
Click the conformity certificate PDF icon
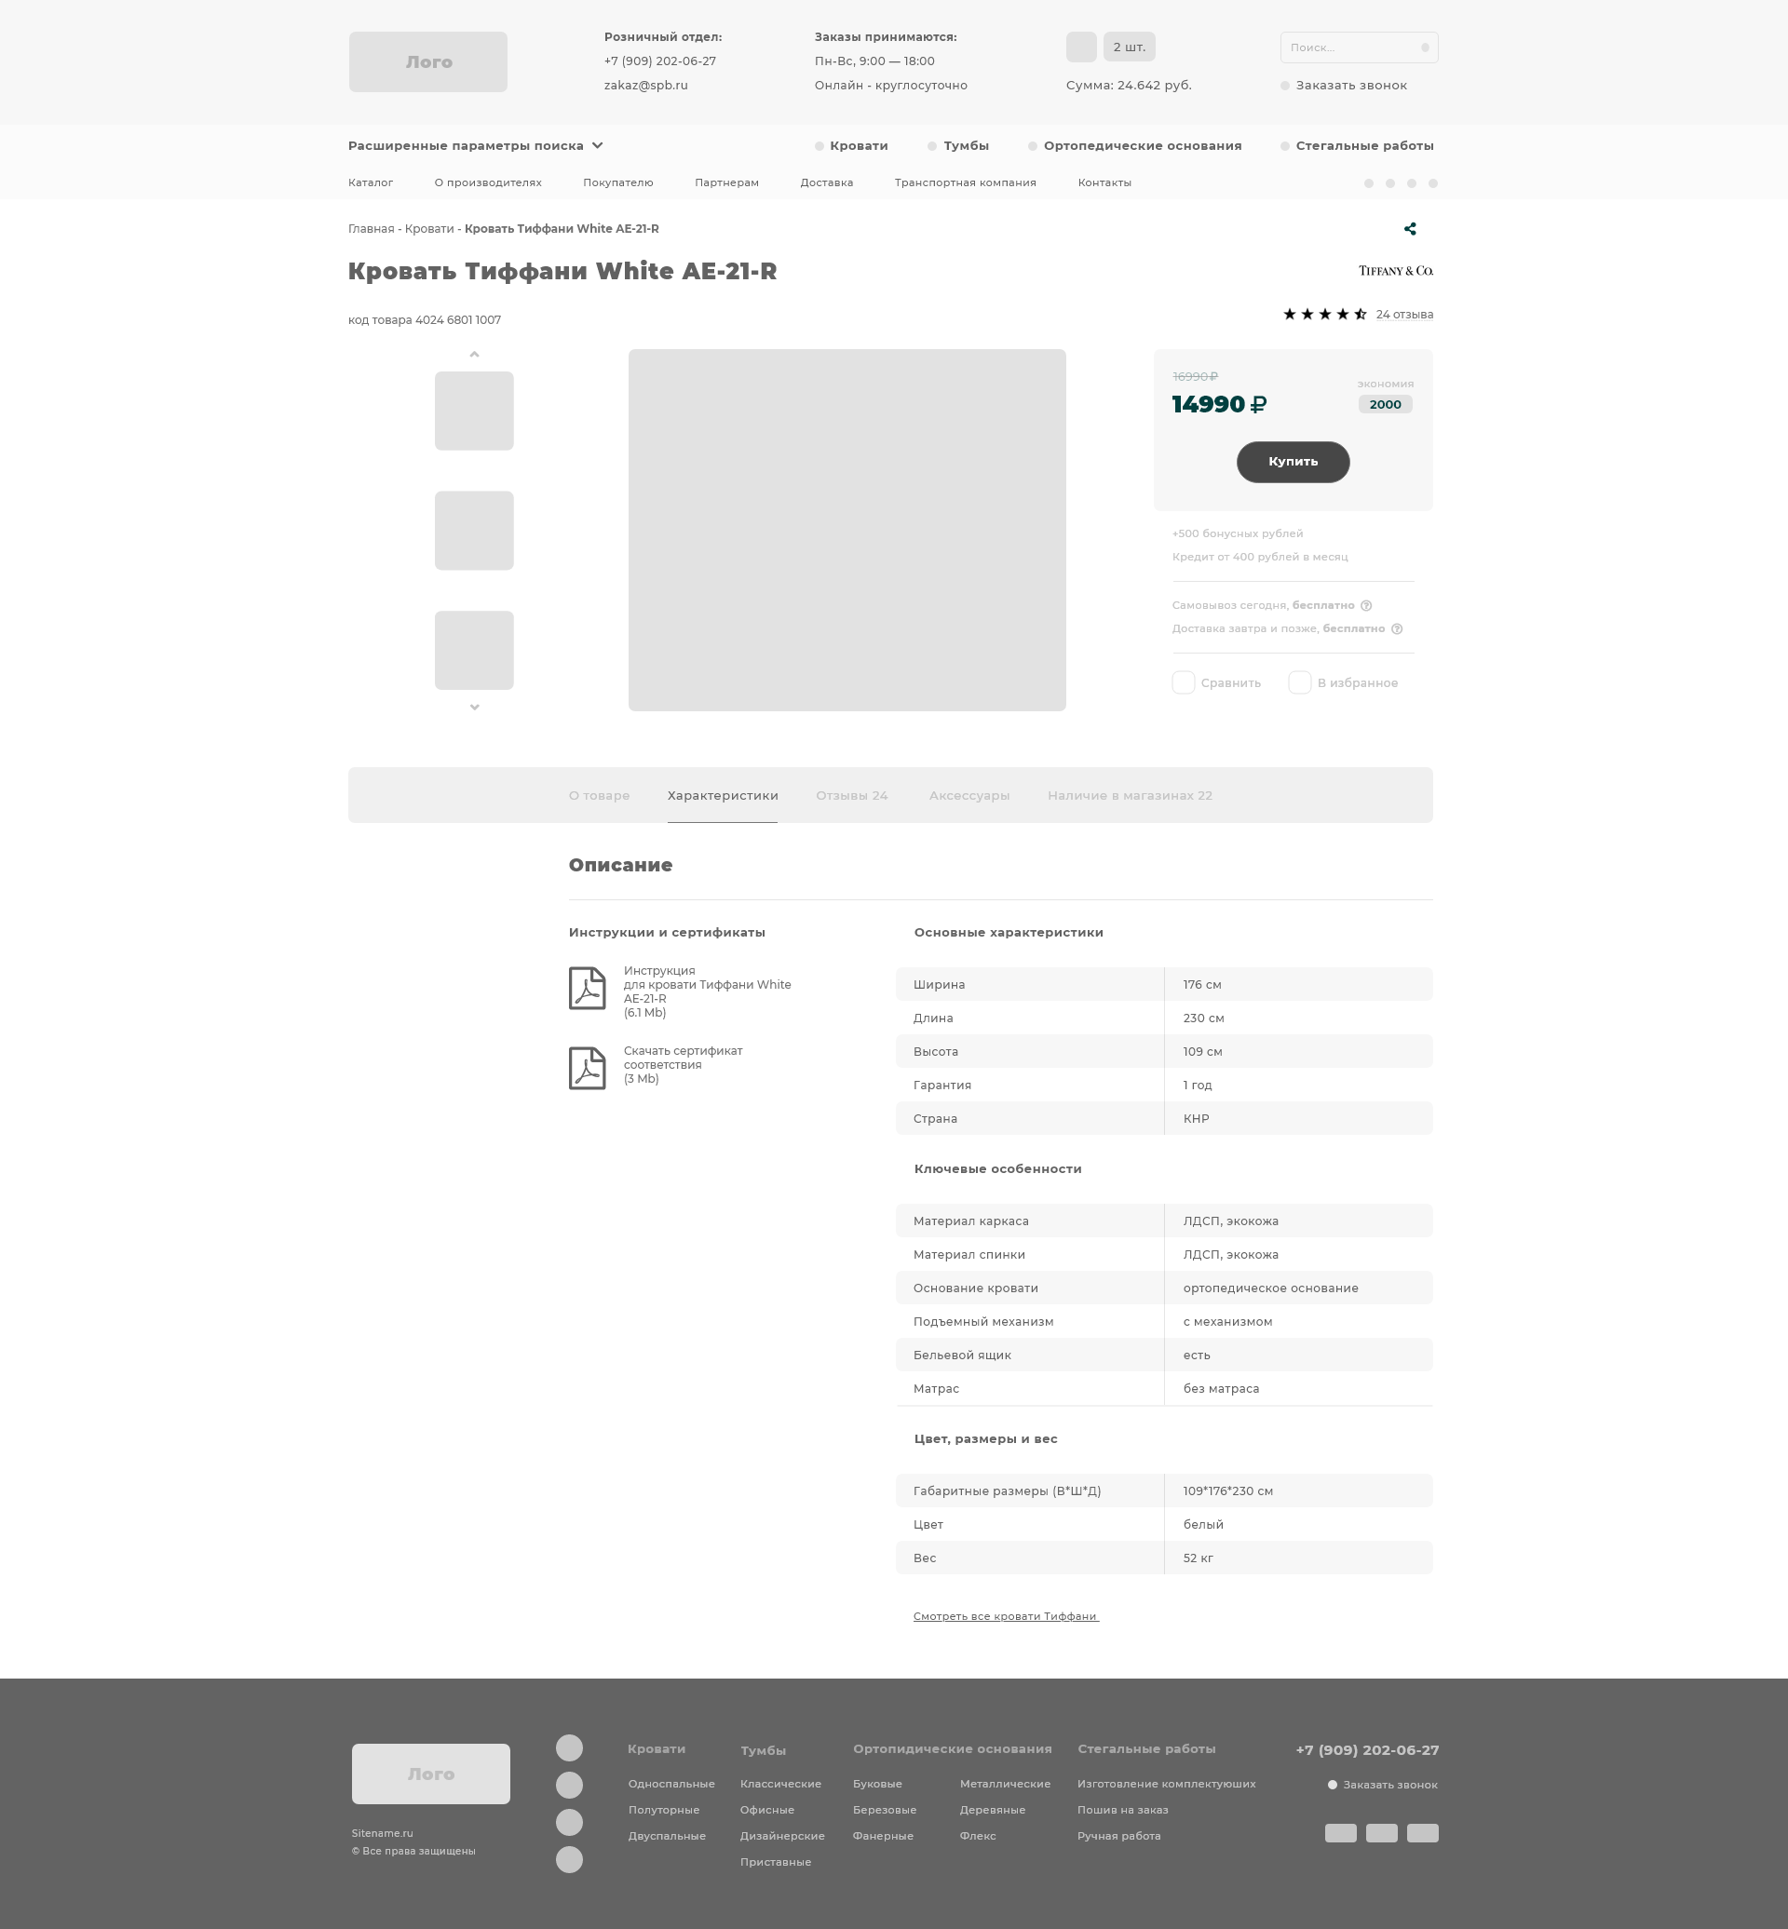point(587,1068)
